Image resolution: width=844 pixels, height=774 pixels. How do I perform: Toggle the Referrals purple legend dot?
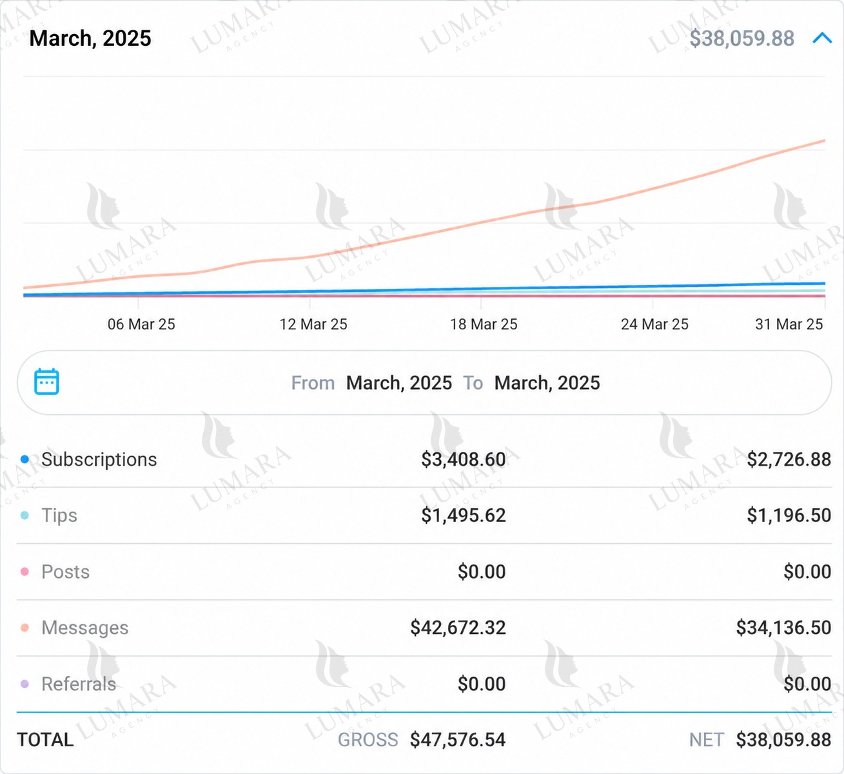(25, 684)
